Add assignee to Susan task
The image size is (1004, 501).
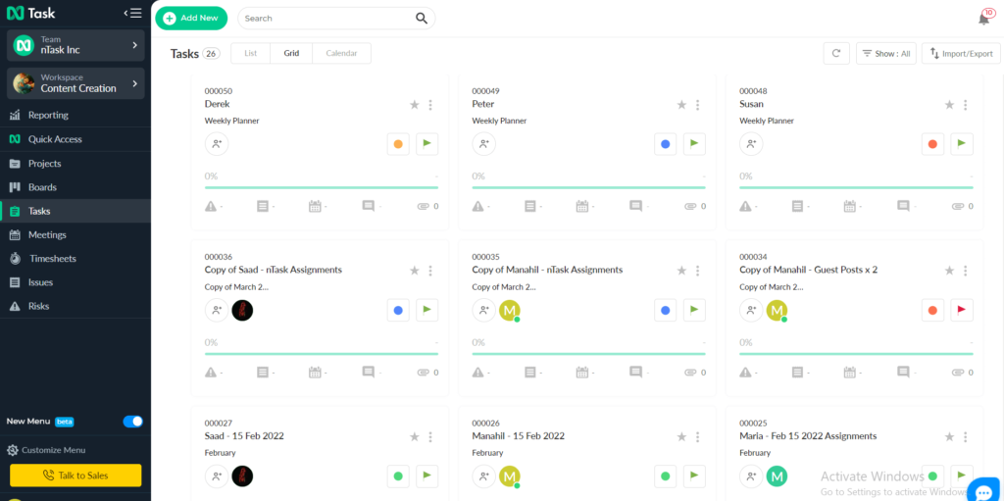pyautogui.click(x=751, y=144)
